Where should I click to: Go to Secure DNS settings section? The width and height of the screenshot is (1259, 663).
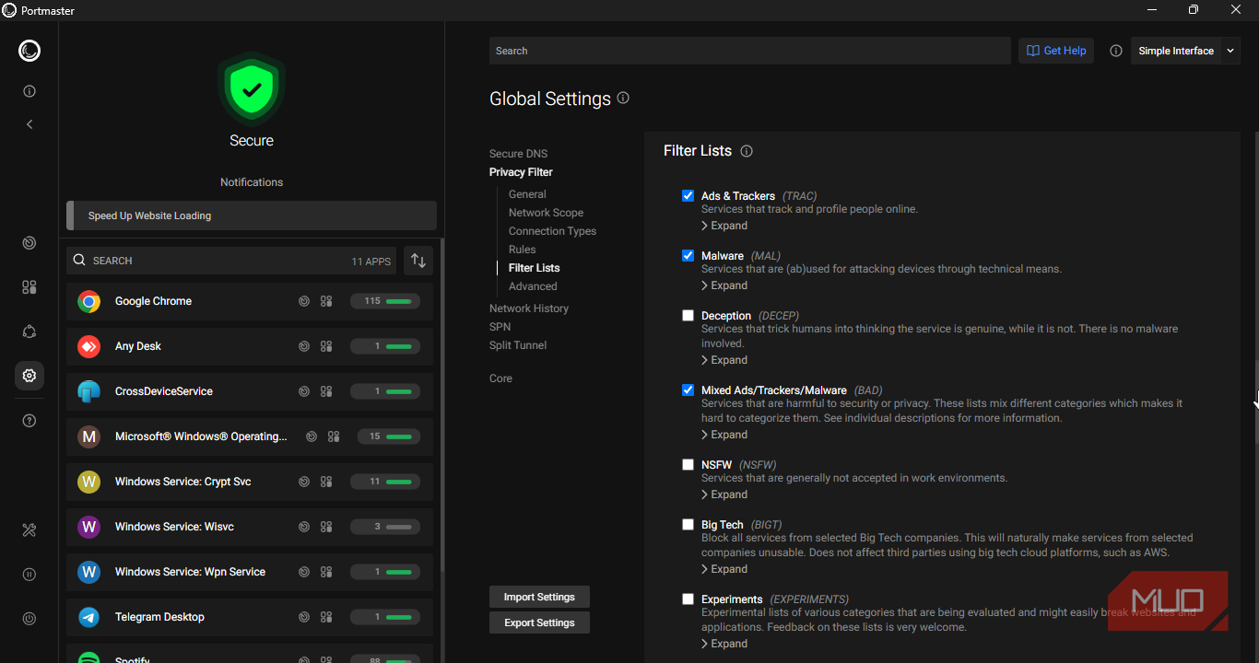coord(518,154)
